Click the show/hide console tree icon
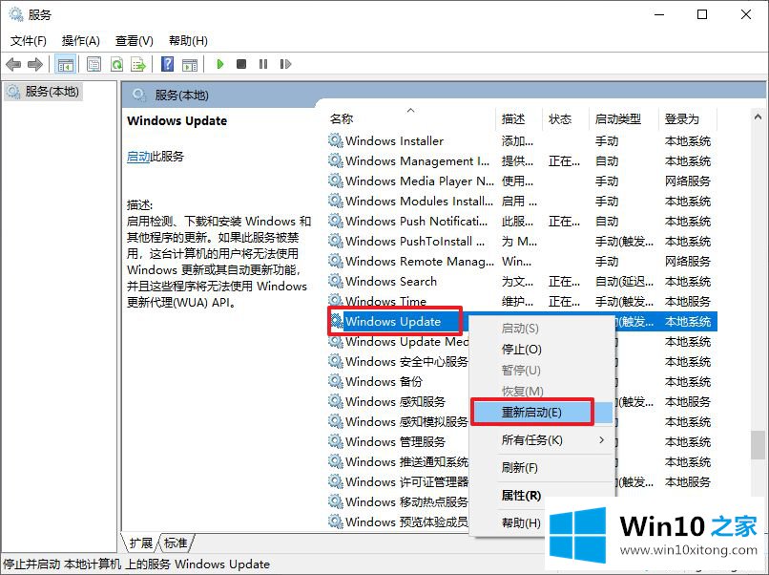The image size is (769, 575). pos(66,64)
